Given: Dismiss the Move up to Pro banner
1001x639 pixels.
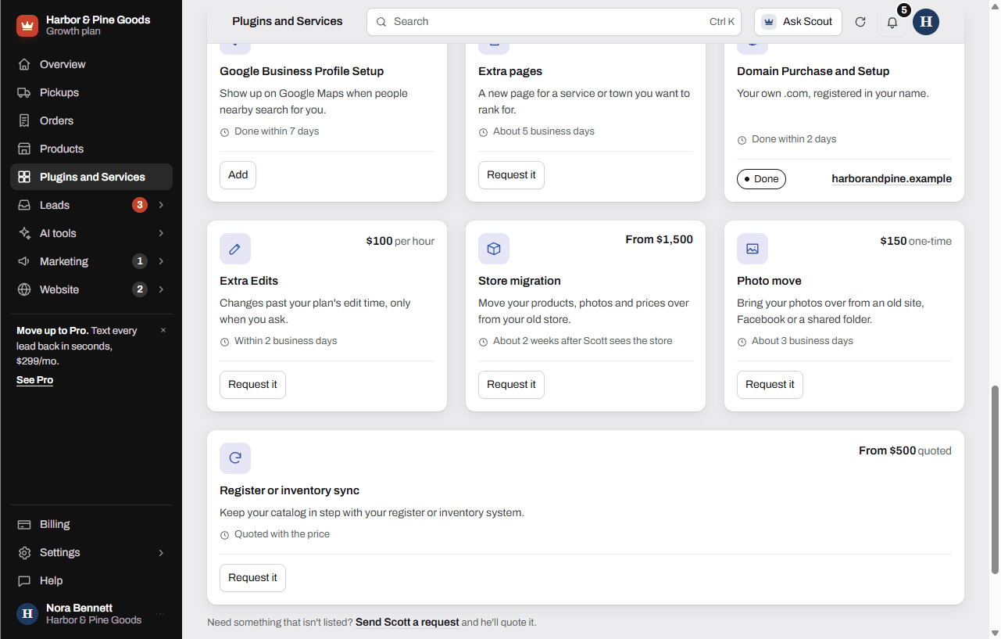Looking at the screenshot, I should [x=163, y=330].
